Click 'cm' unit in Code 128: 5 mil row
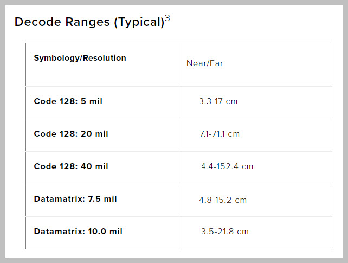Image resolution: width=348 pixels, height=263 pixels. 232,101
